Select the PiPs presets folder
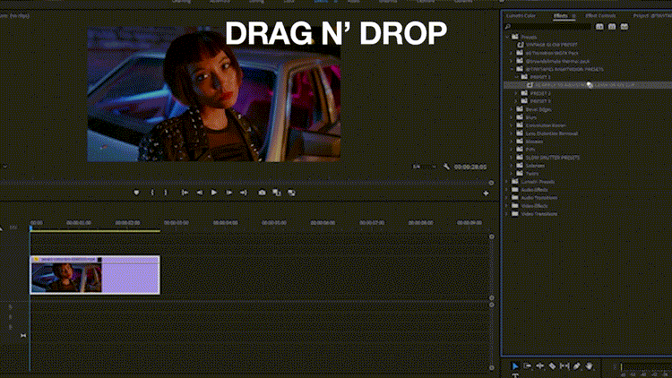Viewport: 672px width, 378px height. 530,150
